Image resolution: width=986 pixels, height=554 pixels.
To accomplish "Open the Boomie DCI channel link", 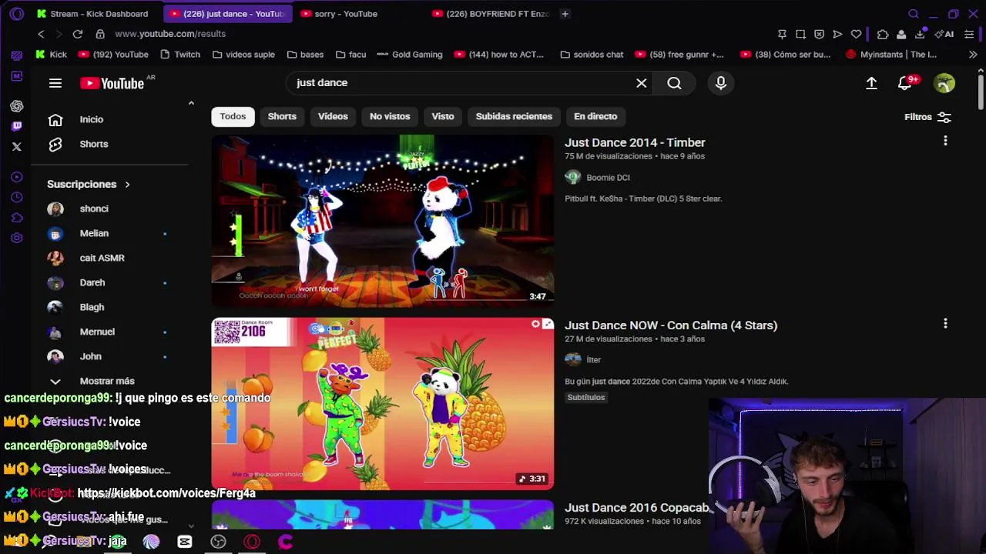I will coord(608,178).
